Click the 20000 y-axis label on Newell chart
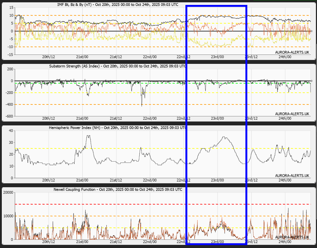Viewport: 317px width, 248px height. point(8,192)
